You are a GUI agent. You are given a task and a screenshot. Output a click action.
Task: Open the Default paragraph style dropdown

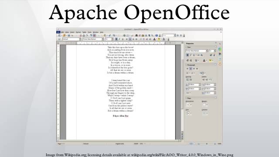tap(80, 39)
